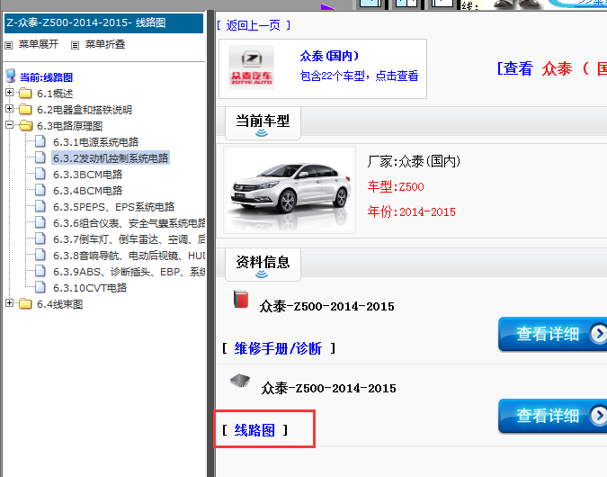Screen dimensions: 607x477
Task: Open 6.3.1电源系统电路 page
Action: point(95,142)
